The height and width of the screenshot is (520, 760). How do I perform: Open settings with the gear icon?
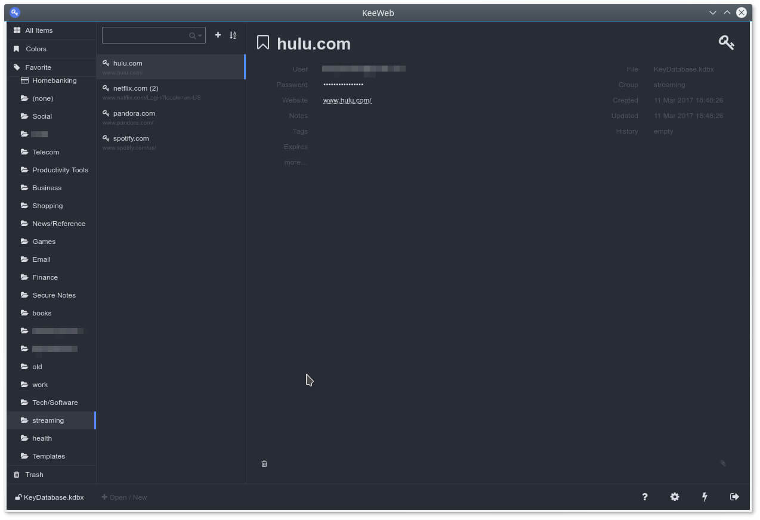(675, 497)
